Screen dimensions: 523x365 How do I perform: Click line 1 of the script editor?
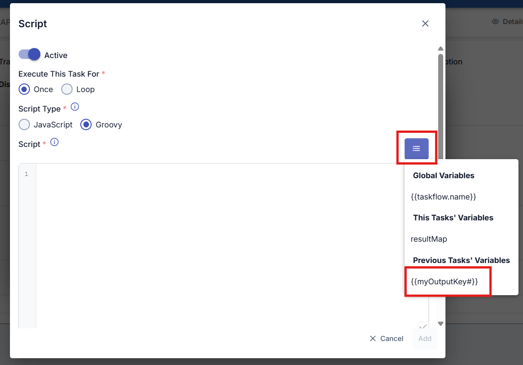[181, 174]
